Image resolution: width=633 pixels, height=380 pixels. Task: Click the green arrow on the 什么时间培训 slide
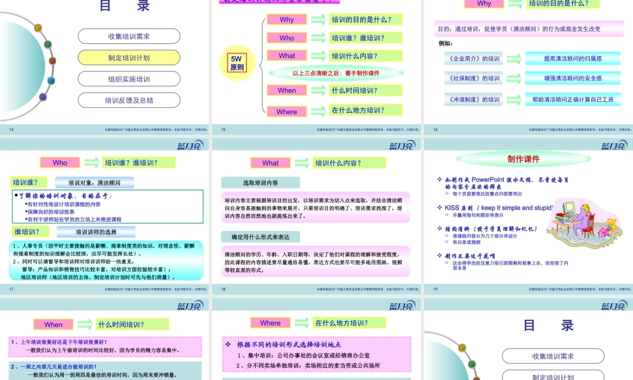[85, 324]
